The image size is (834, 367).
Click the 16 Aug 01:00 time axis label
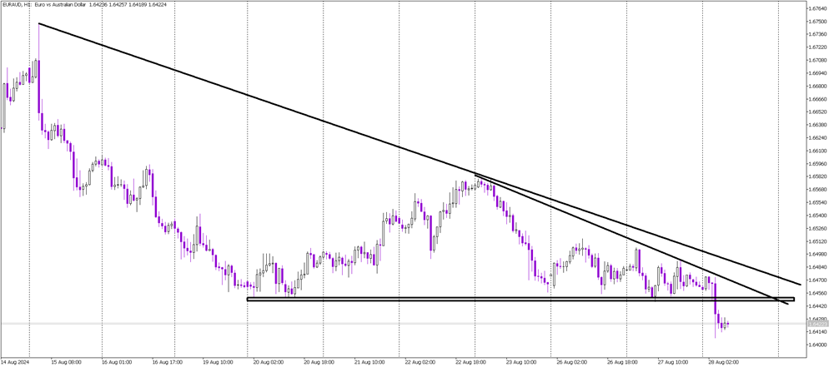[x=117, y=363]
